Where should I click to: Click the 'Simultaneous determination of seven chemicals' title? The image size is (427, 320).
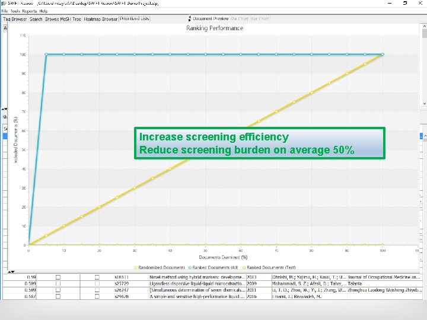197,290
